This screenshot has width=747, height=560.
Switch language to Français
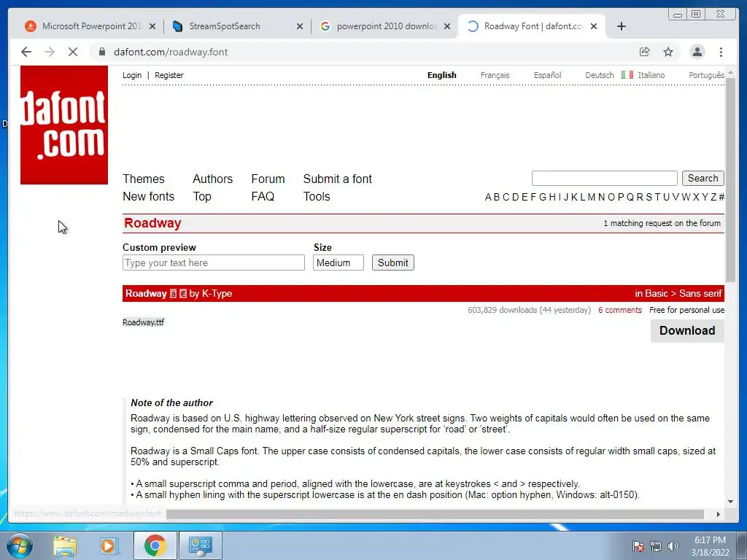495,75
